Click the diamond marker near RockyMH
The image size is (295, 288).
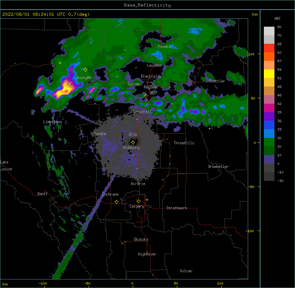coord(85,70)
